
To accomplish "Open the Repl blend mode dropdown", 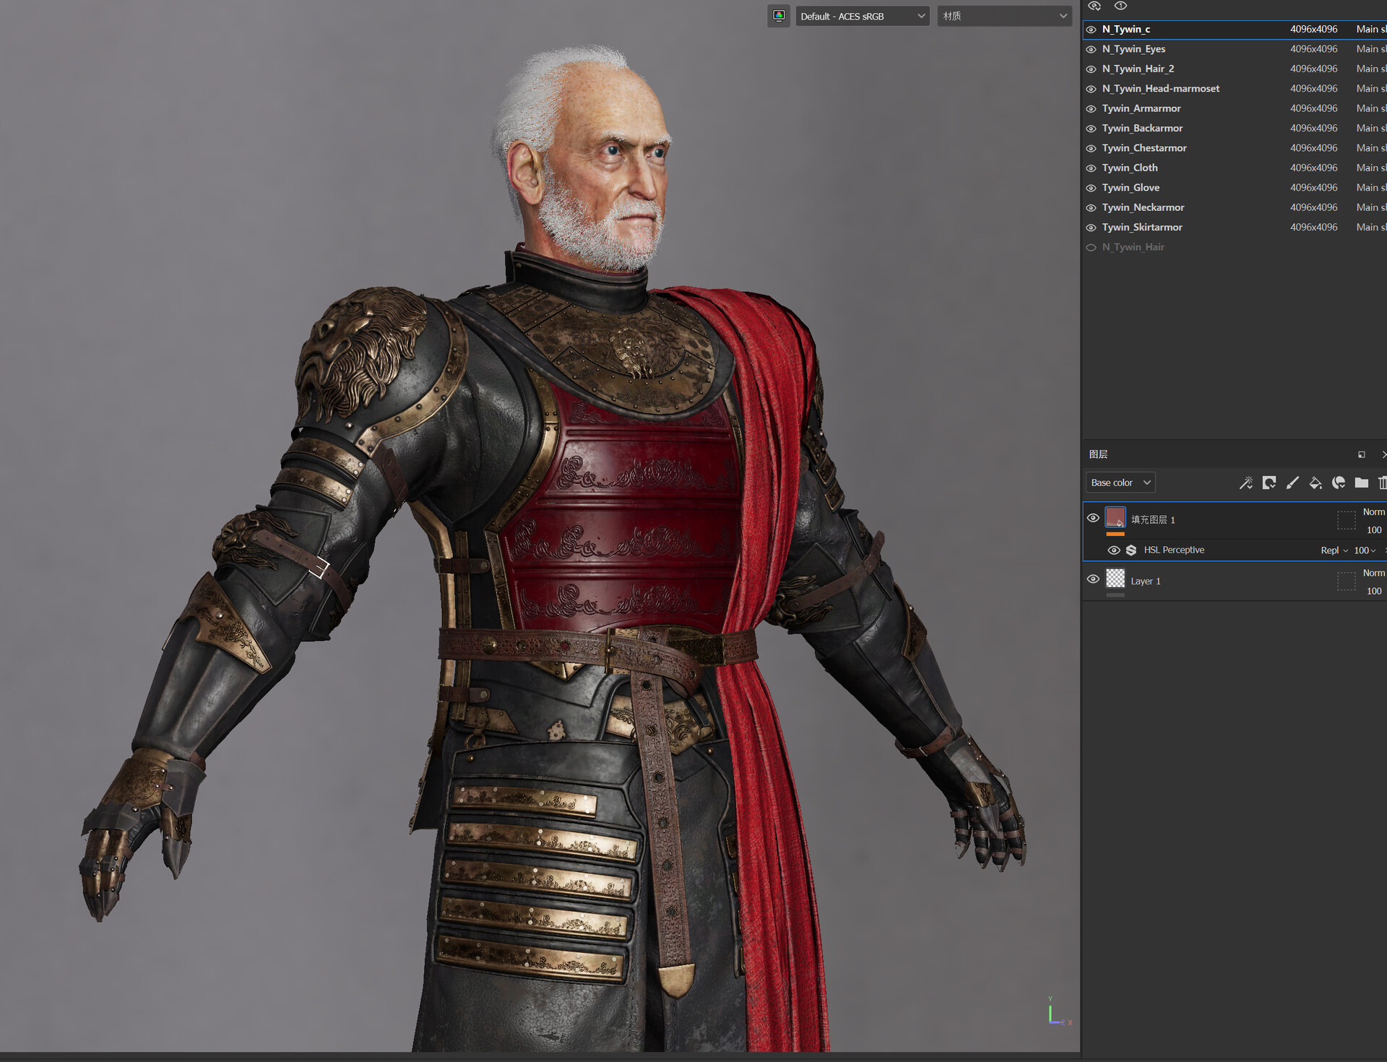I will coord(1333,550).
